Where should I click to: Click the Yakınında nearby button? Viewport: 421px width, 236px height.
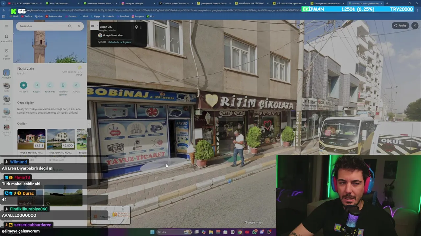(50, 87)
